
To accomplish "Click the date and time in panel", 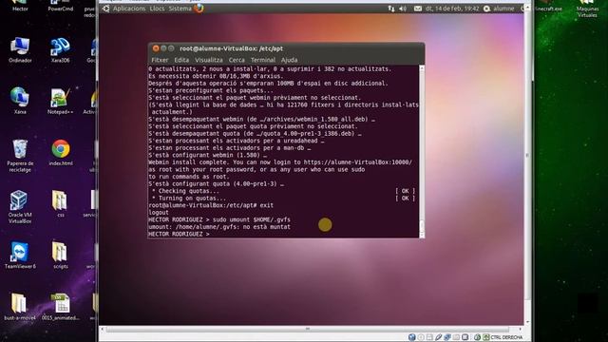I will coord(452,9).
